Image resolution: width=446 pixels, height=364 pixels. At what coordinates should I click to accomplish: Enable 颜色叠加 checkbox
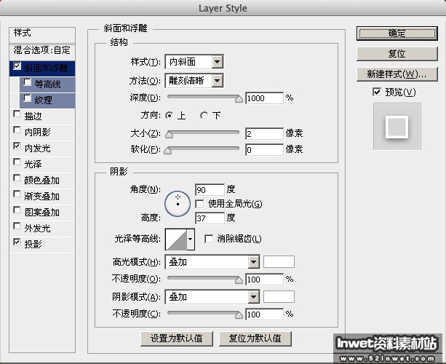pyautogui.click(x=17, y=178)
